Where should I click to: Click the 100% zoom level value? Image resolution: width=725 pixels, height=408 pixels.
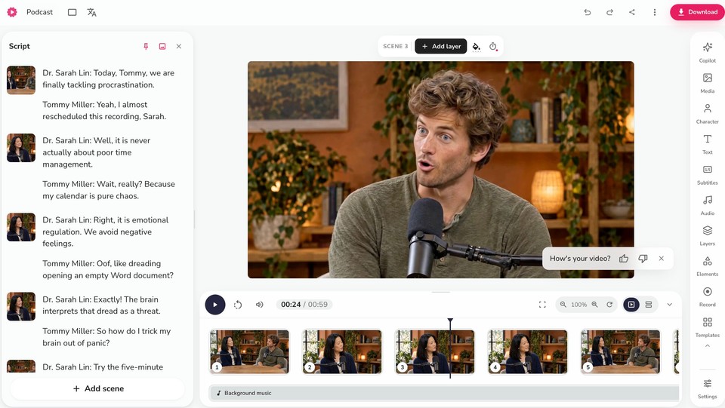(578, 305)
